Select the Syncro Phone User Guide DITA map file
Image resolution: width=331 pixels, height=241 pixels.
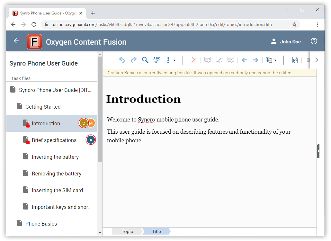coord(52,90)
